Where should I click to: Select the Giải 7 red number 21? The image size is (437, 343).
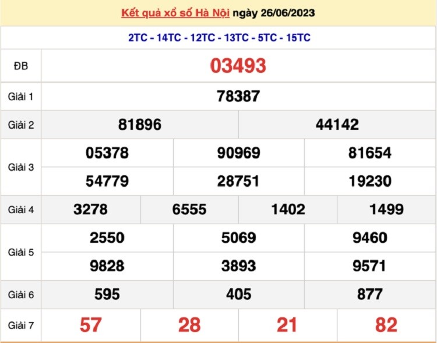pyautogui.click(x=287, y=325)
